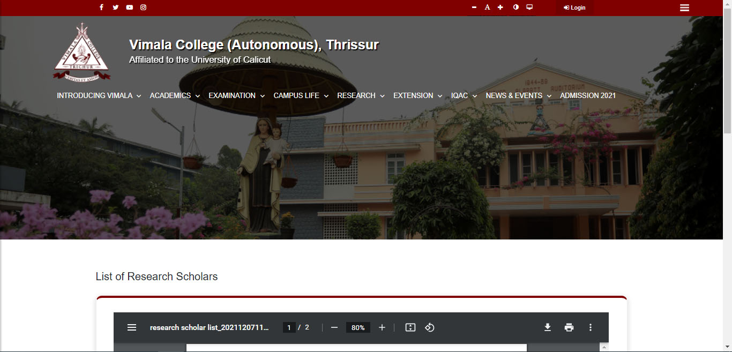732x352 pixels.
Task: Toggle high contrast mode icon
Action: pyautogui.click(x=516, y=8)
